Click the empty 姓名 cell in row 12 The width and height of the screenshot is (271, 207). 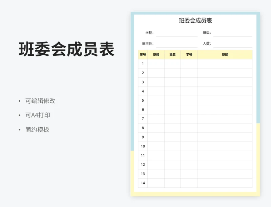pos(172,164)
